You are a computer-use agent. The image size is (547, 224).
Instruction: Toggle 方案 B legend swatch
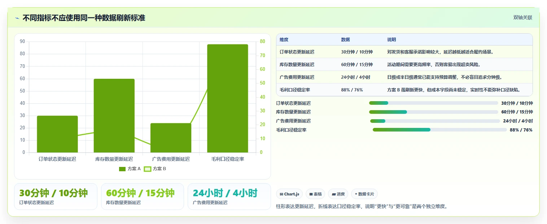click(x=147, y=169)
